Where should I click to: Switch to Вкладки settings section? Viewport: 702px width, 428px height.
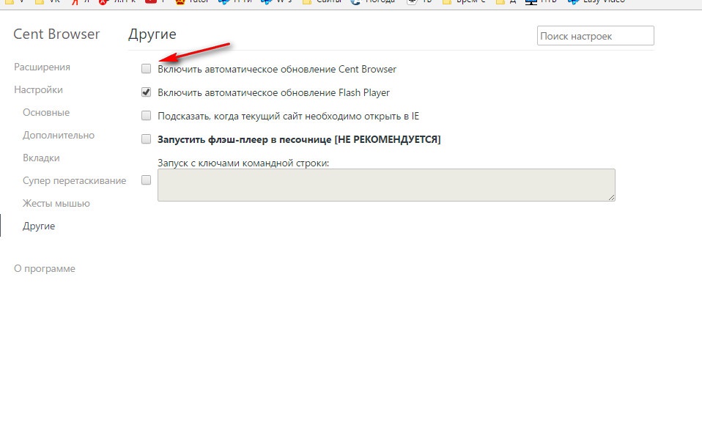41,158
